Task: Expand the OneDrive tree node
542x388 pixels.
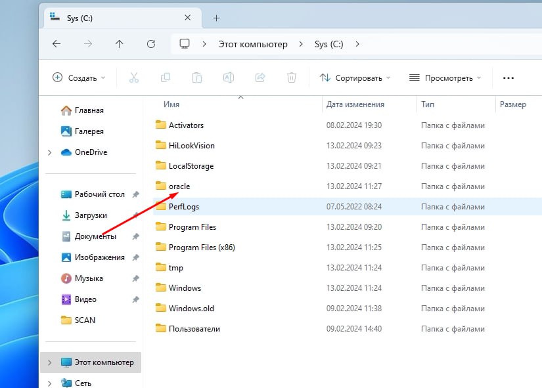Action: (x=49, y=152)
